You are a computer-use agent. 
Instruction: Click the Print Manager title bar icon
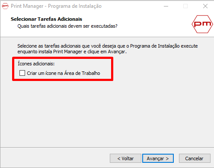tap(5, 6)
